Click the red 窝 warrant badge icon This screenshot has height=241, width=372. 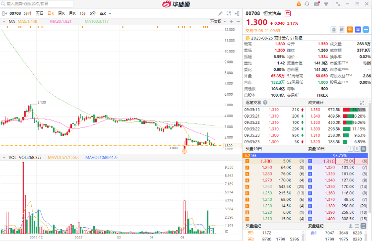point(287,13)
